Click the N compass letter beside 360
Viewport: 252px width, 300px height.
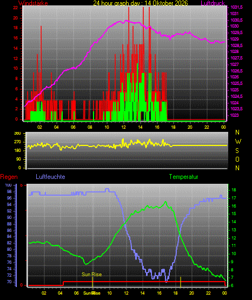(x=237, y=132)
